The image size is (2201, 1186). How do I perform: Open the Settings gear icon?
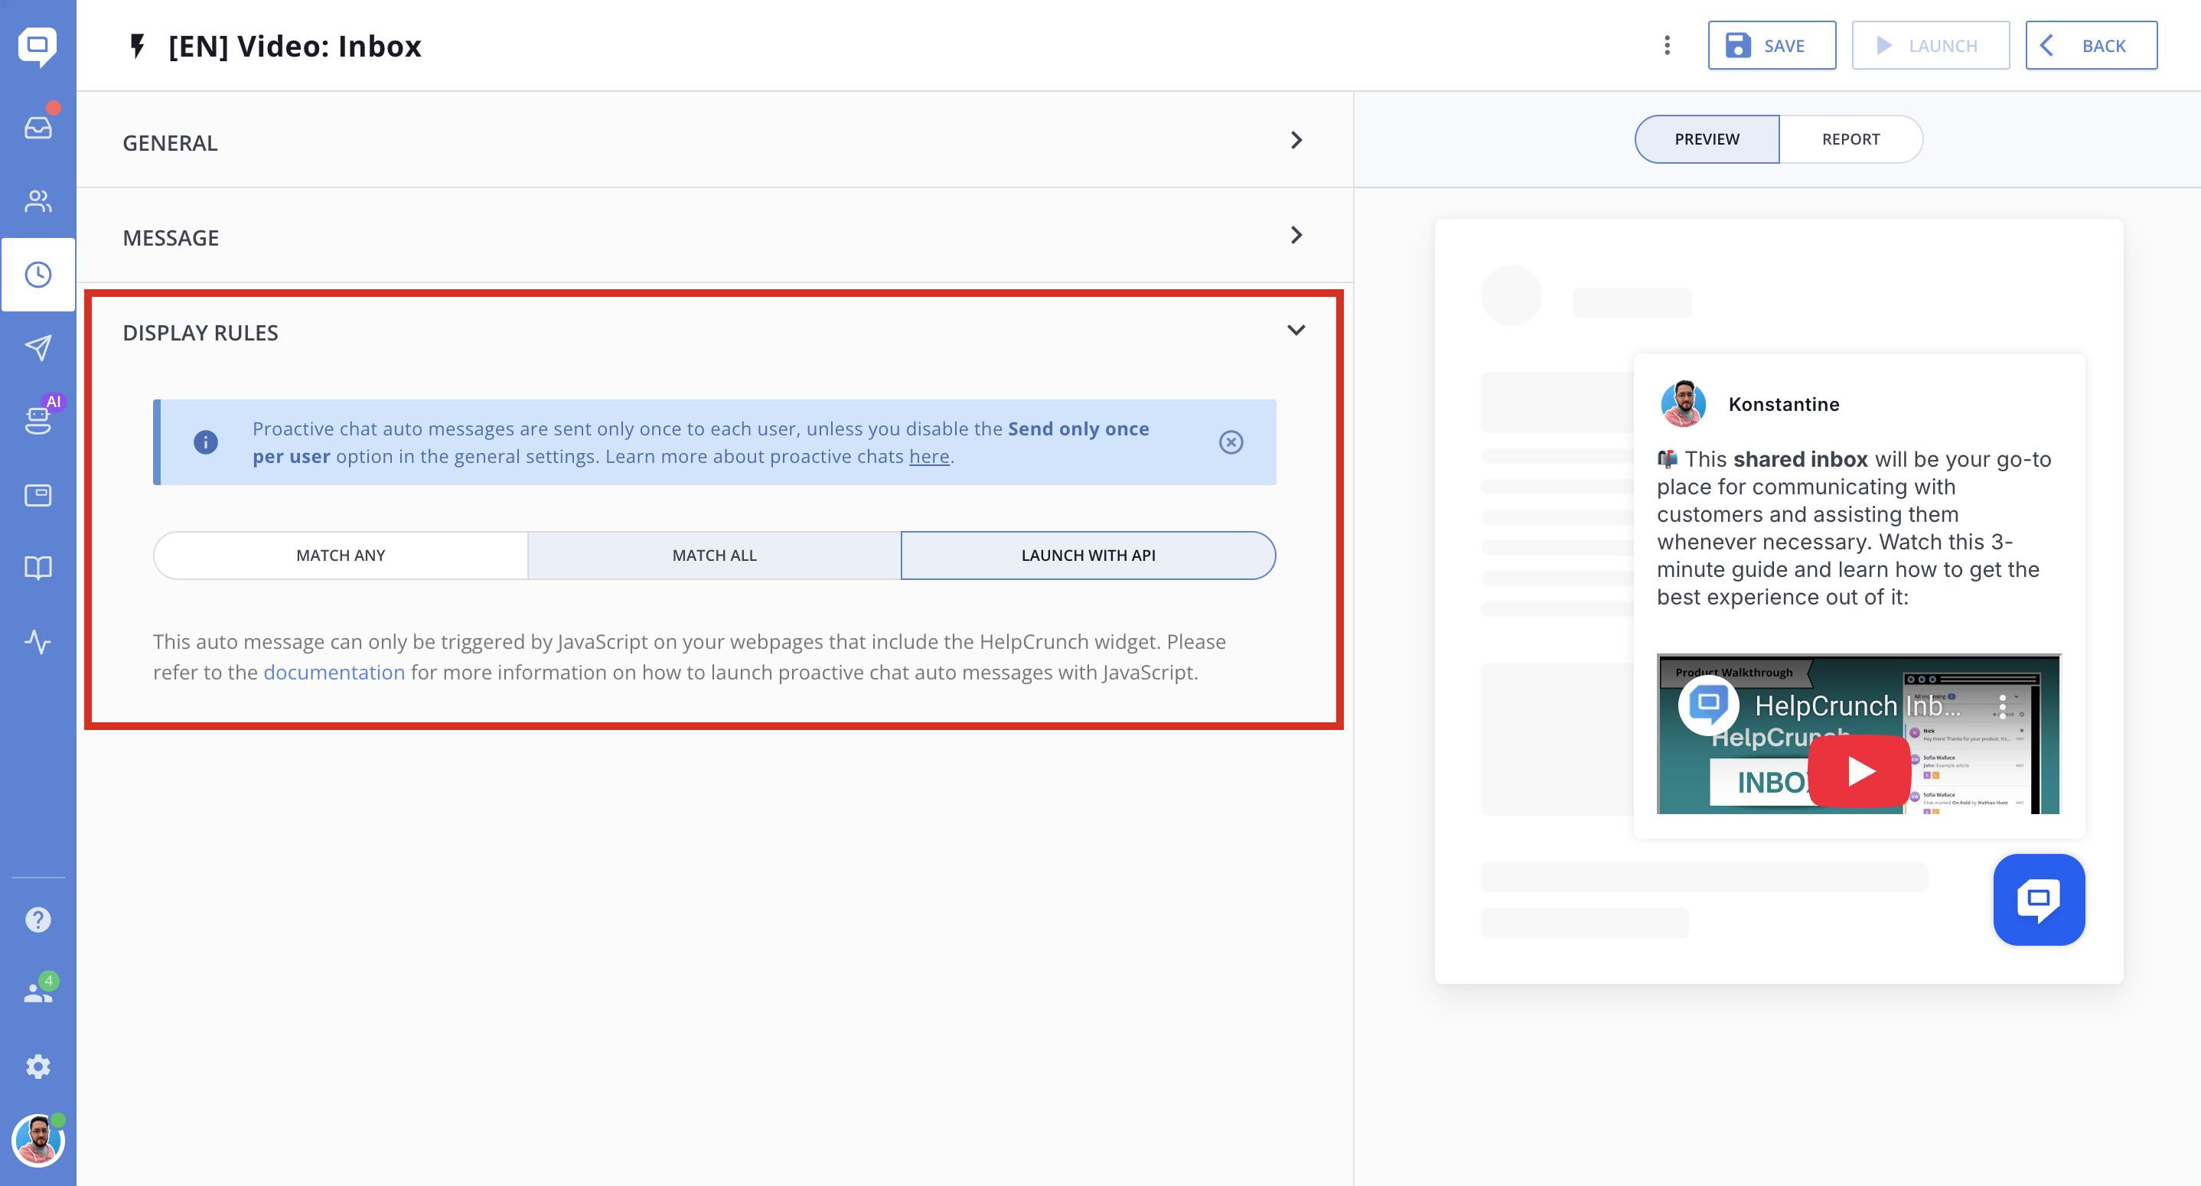(37, 1067)
